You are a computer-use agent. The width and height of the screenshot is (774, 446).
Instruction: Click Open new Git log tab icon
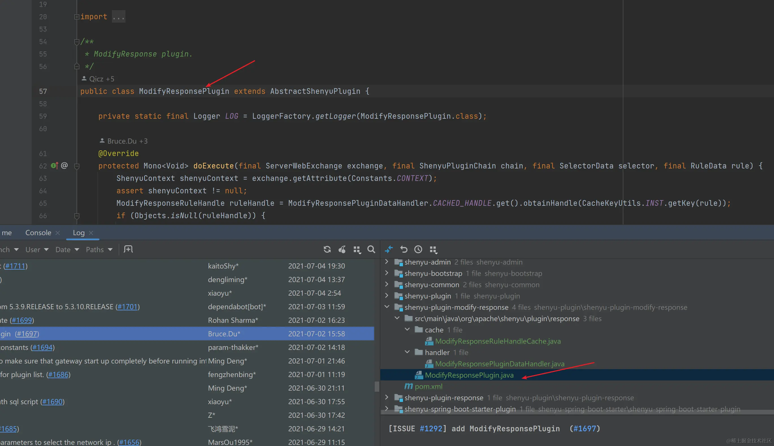coord(128,249)
